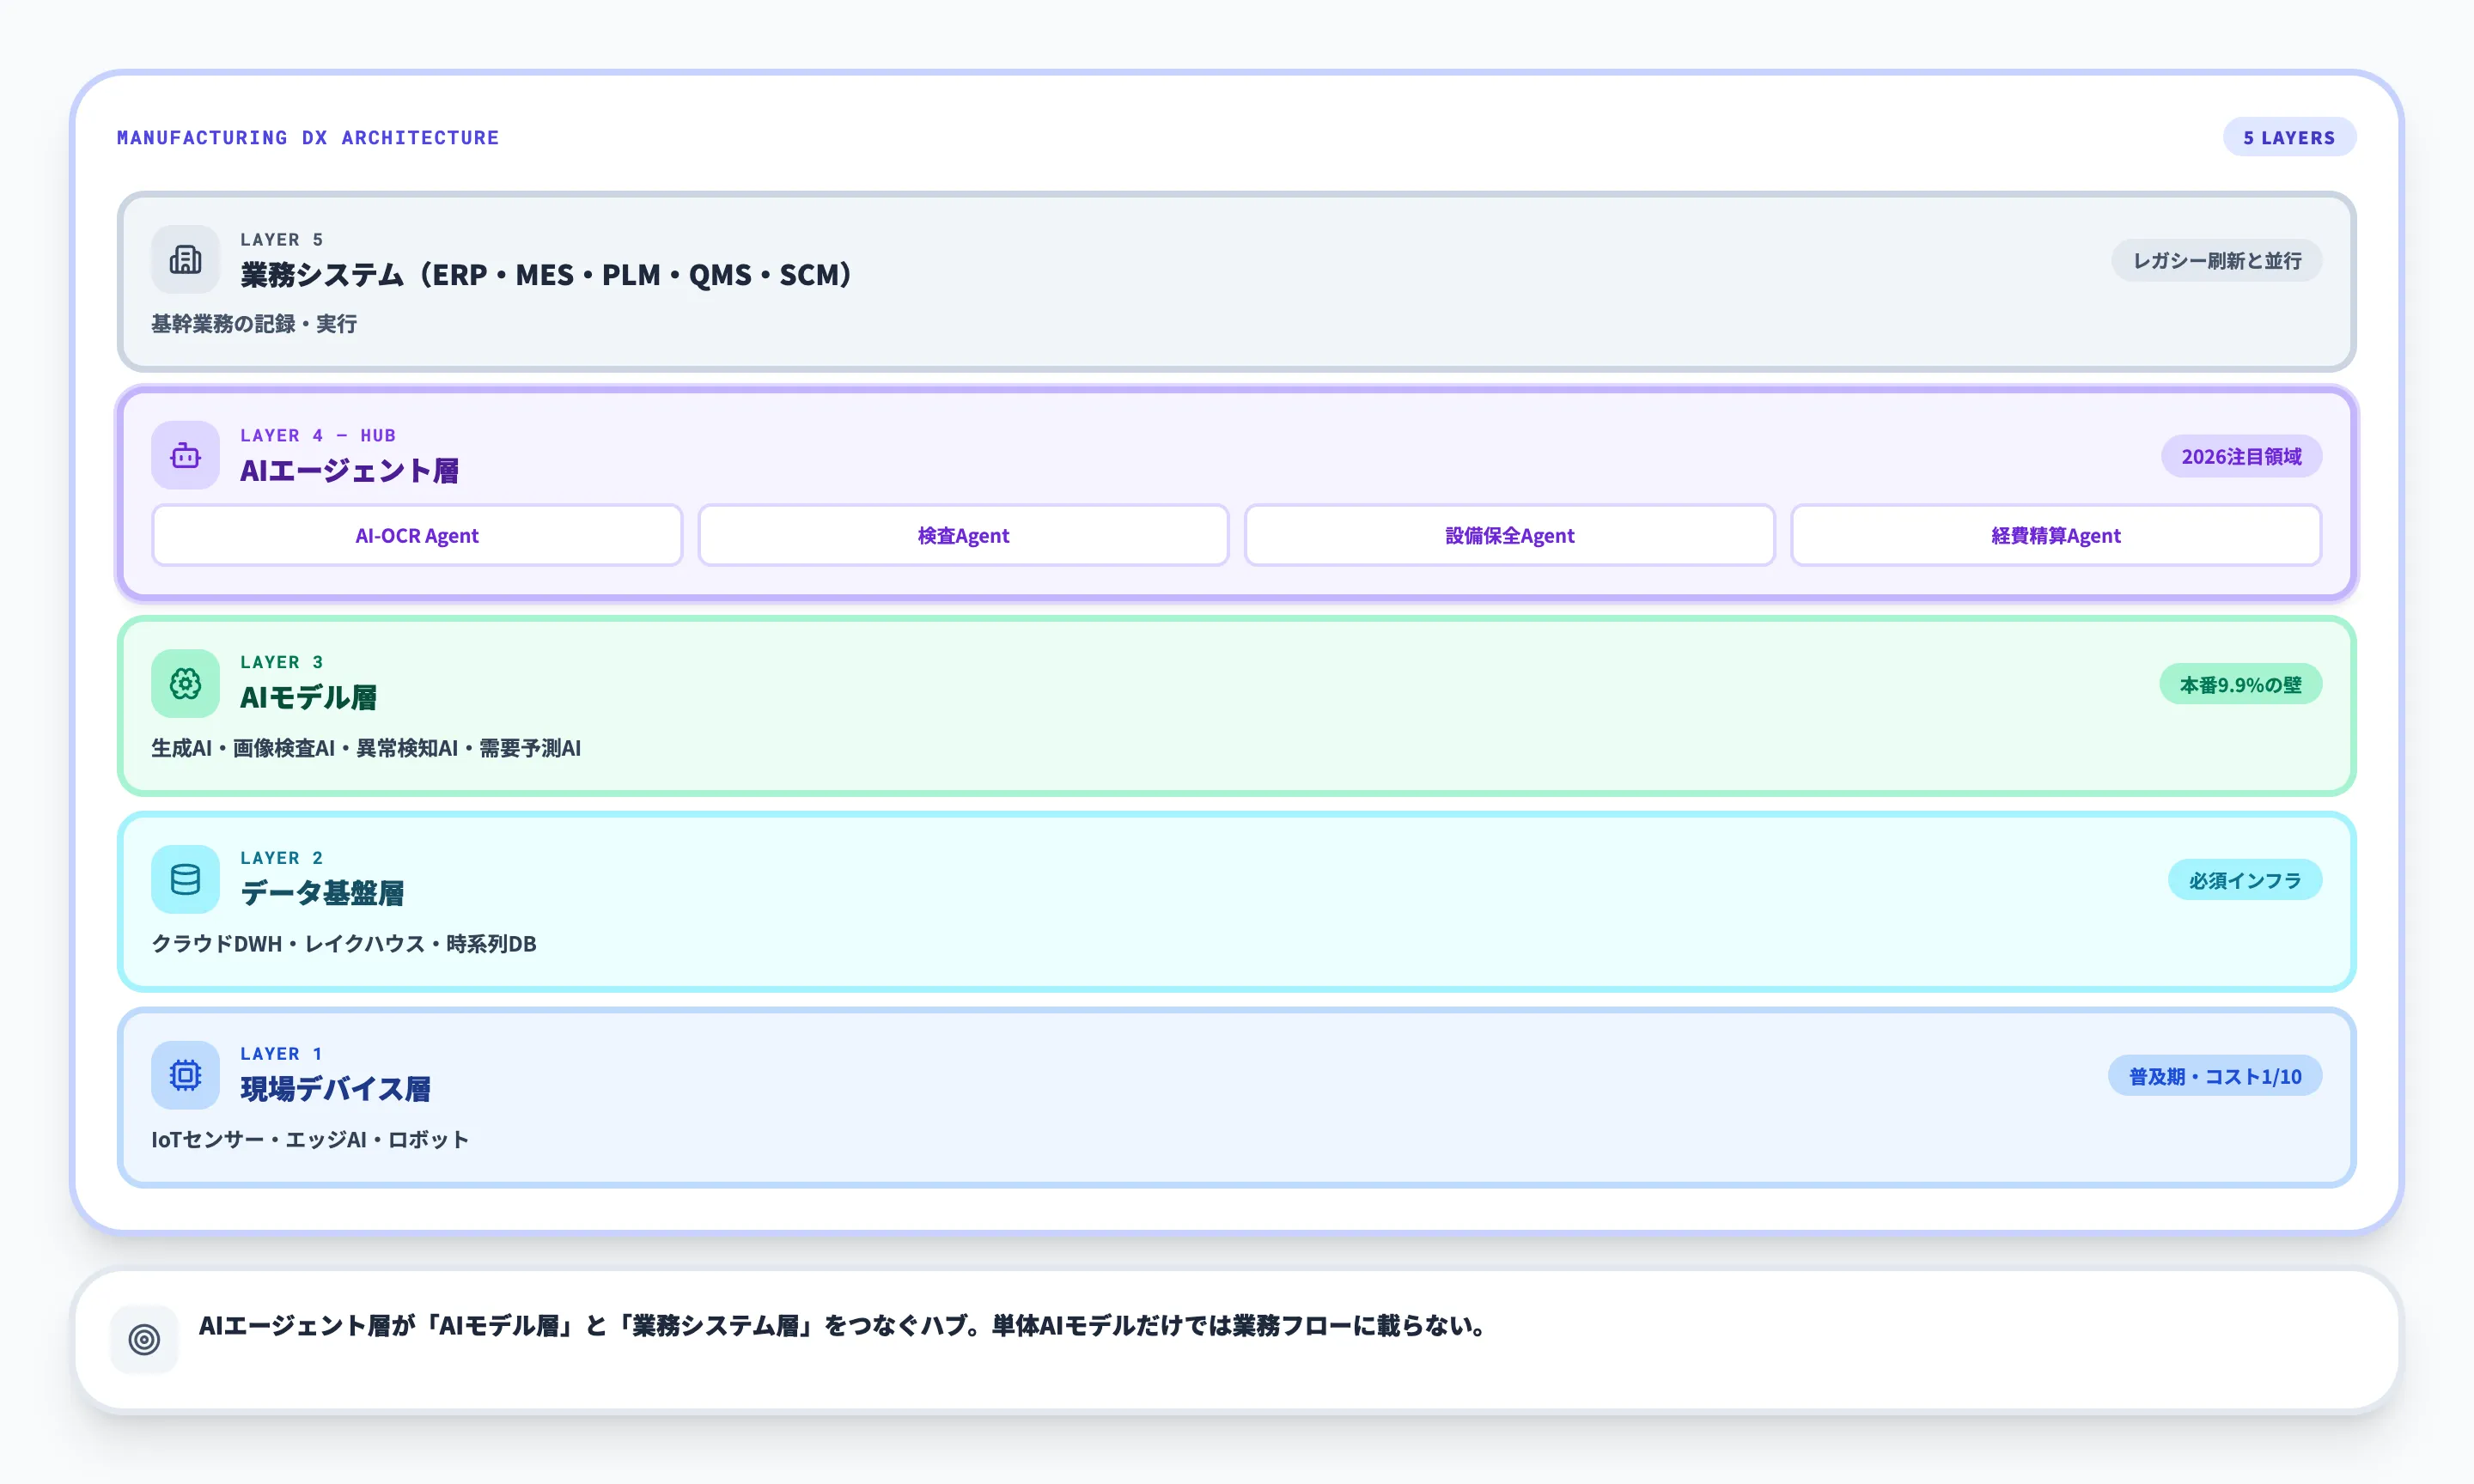Select the robot icon on AIエージェント層
2474x1484 pixels.
185,455
